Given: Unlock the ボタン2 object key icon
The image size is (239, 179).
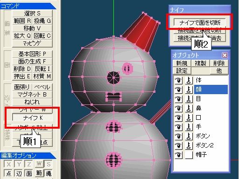Looking at the screenshot, I should point(189,145).
